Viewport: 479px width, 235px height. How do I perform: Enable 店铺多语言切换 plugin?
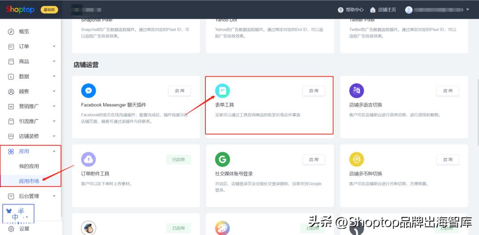pyautogui.click(x=448, y=91)
